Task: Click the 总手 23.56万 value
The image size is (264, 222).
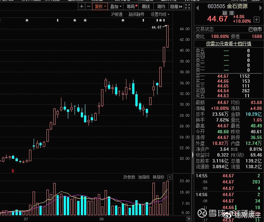Action: (220, 114)
